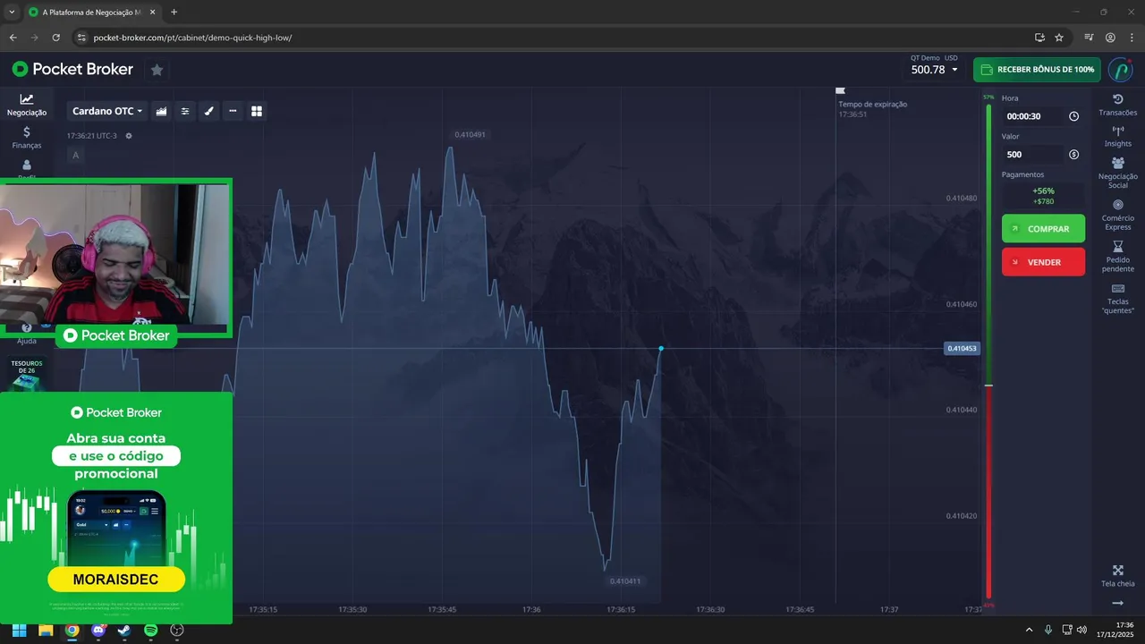Open Pedido pendente hourglass panel
Image resolution: width=1145 pixels, height=644 pixels.
1117,257
